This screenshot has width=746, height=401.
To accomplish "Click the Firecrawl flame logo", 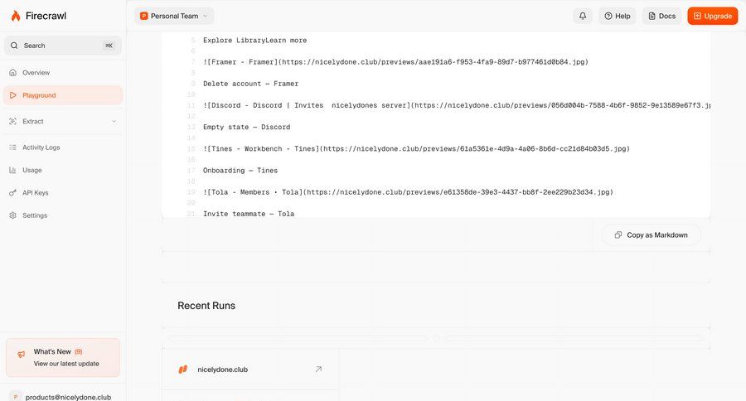I will click(x=16, y=16).
